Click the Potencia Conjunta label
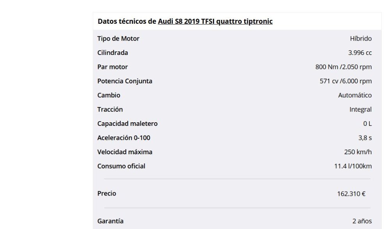Screen dimensions: 390x229 tap(125, 81)
